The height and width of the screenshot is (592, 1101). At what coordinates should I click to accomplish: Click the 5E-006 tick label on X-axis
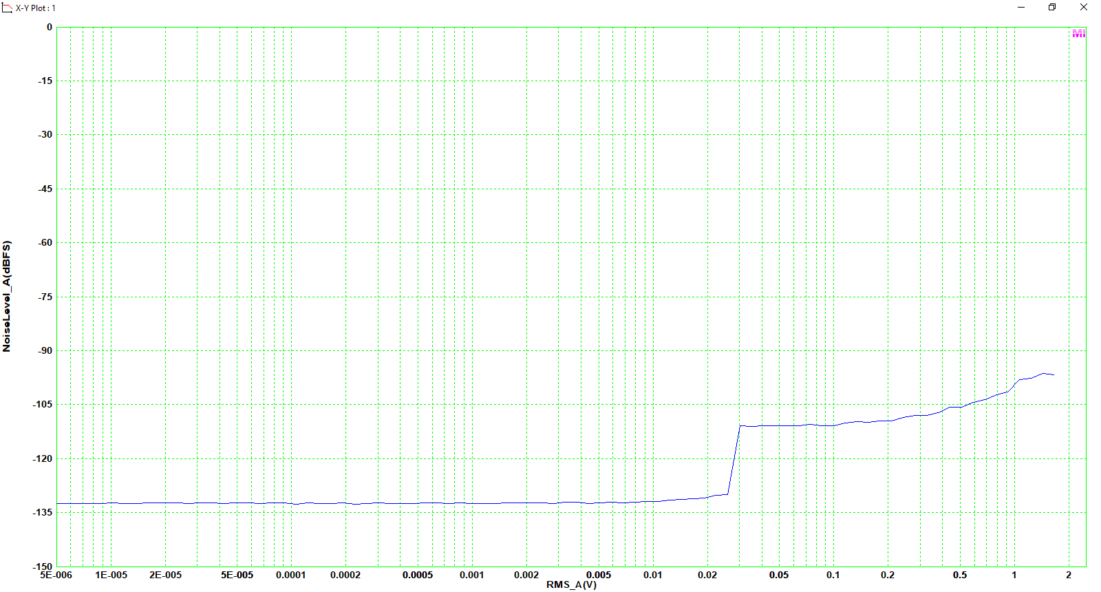[56, 575]
